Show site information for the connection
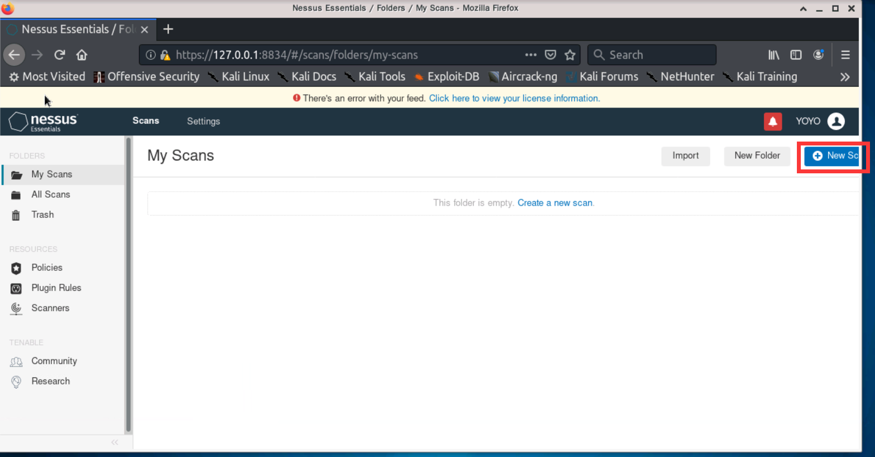Viewport: 875px width, 457px height. point(151,55)
